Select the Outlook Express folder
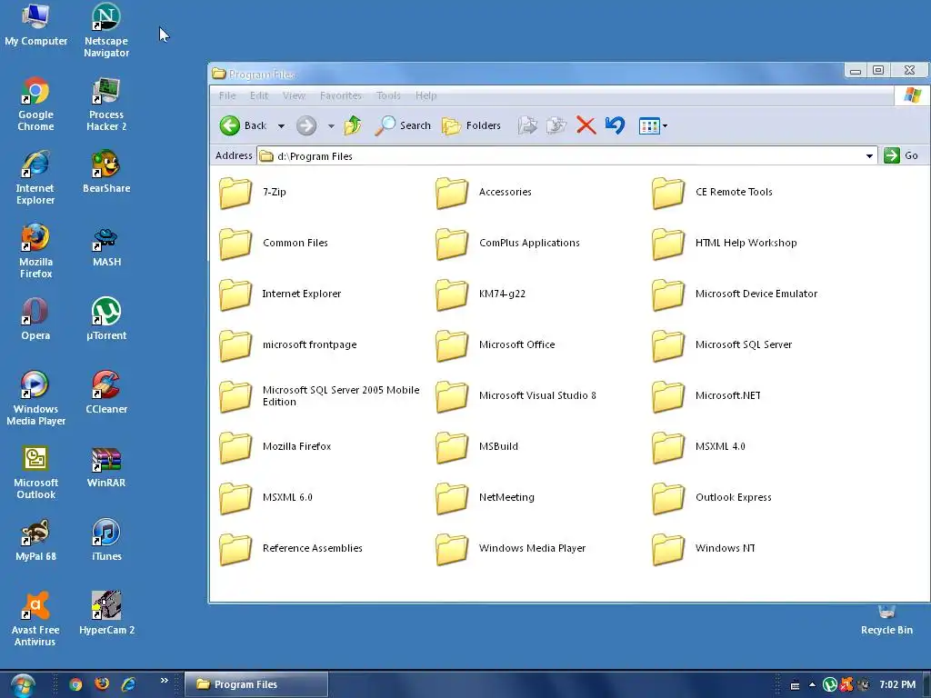The height and width of the screenshot is (698, 931). click(x=713, y=498)
